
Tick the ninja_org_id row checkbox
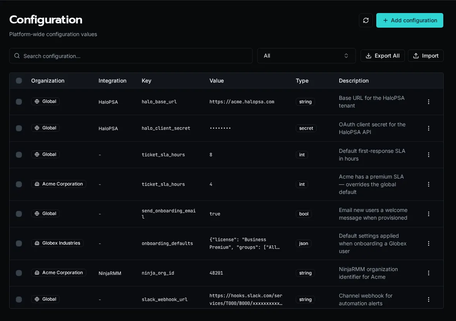pos(19,273)
